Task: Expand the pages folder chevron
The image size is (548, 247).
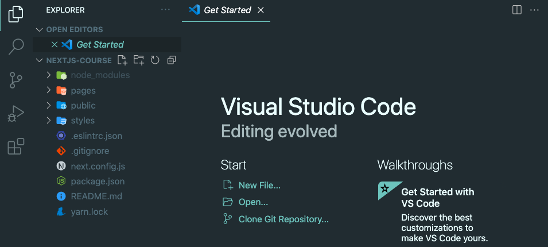Action: tap(49, 90)
